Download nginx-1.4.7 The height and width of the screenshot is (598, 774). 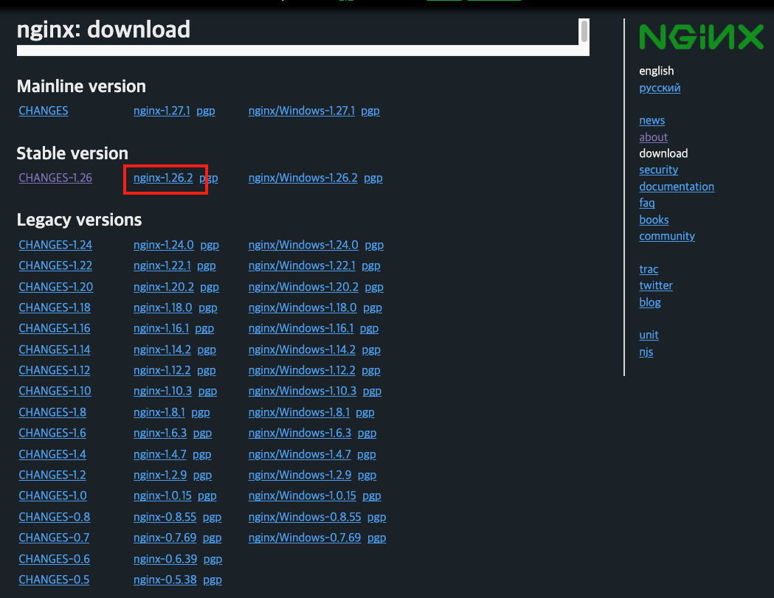coord(160,454)
